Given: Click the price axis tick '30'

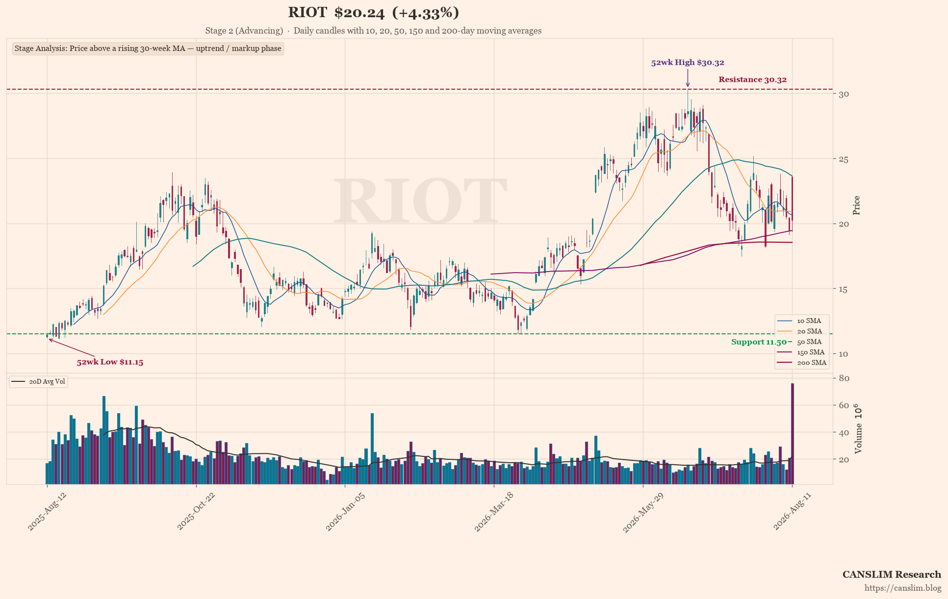Looking at the screenshot, I should click(844, 94).
